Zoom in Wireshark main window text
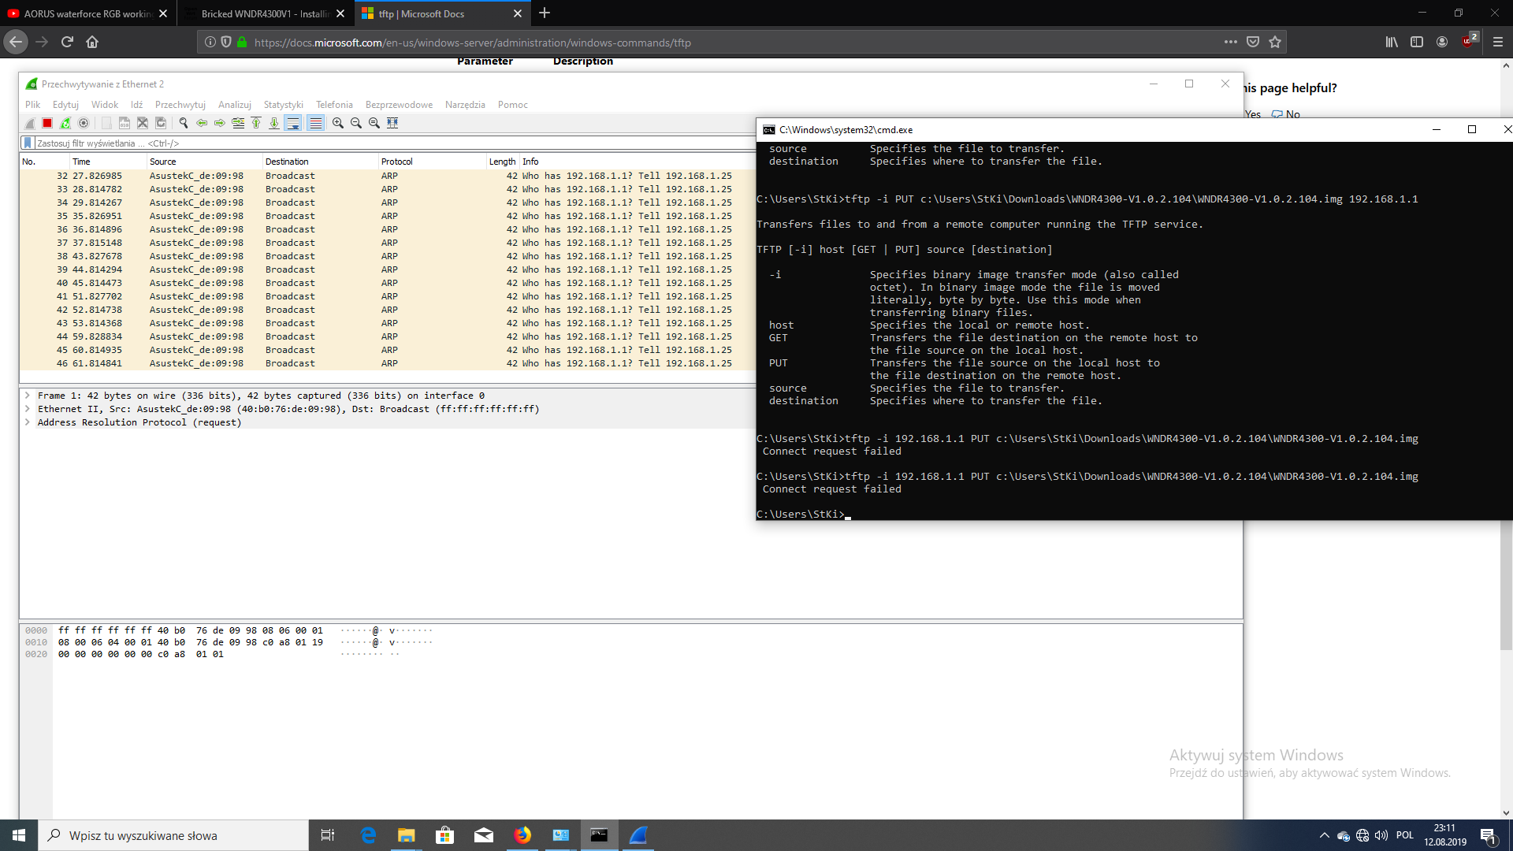The image size is (1513, 851). pos(338,123)
